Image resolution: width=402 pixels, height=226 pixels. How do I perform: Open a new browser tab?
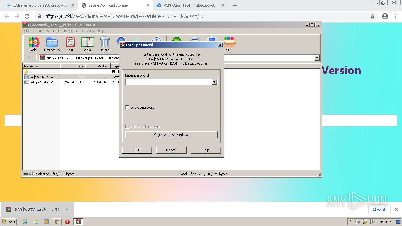[235, 5]
